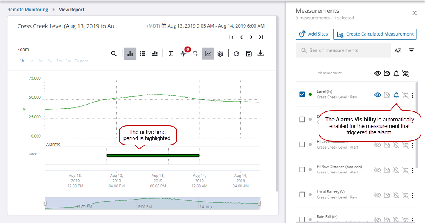Image resolution: width=425 pixels, height=223 pixels.
Task: Sort measurements alphabetically with AZ icon
Action: (x=398, y=51)
